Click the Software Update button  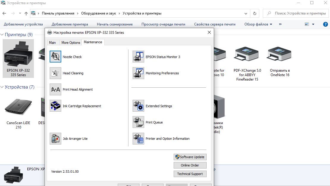(x=190, y=157)
